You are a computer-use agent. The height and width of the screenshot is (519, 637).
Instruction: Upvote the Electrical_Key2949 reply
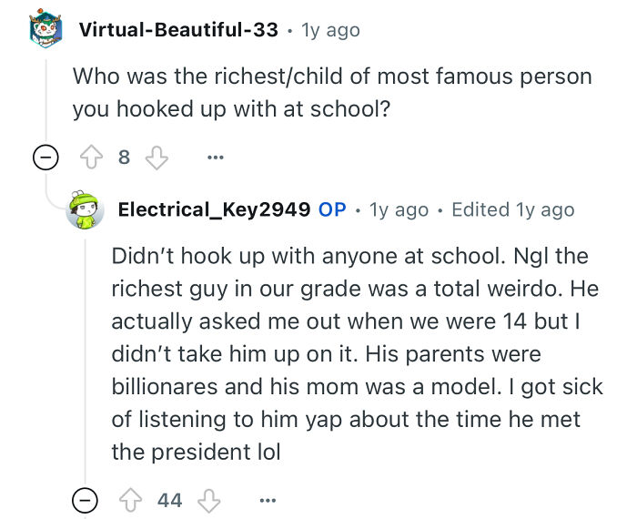133,500
